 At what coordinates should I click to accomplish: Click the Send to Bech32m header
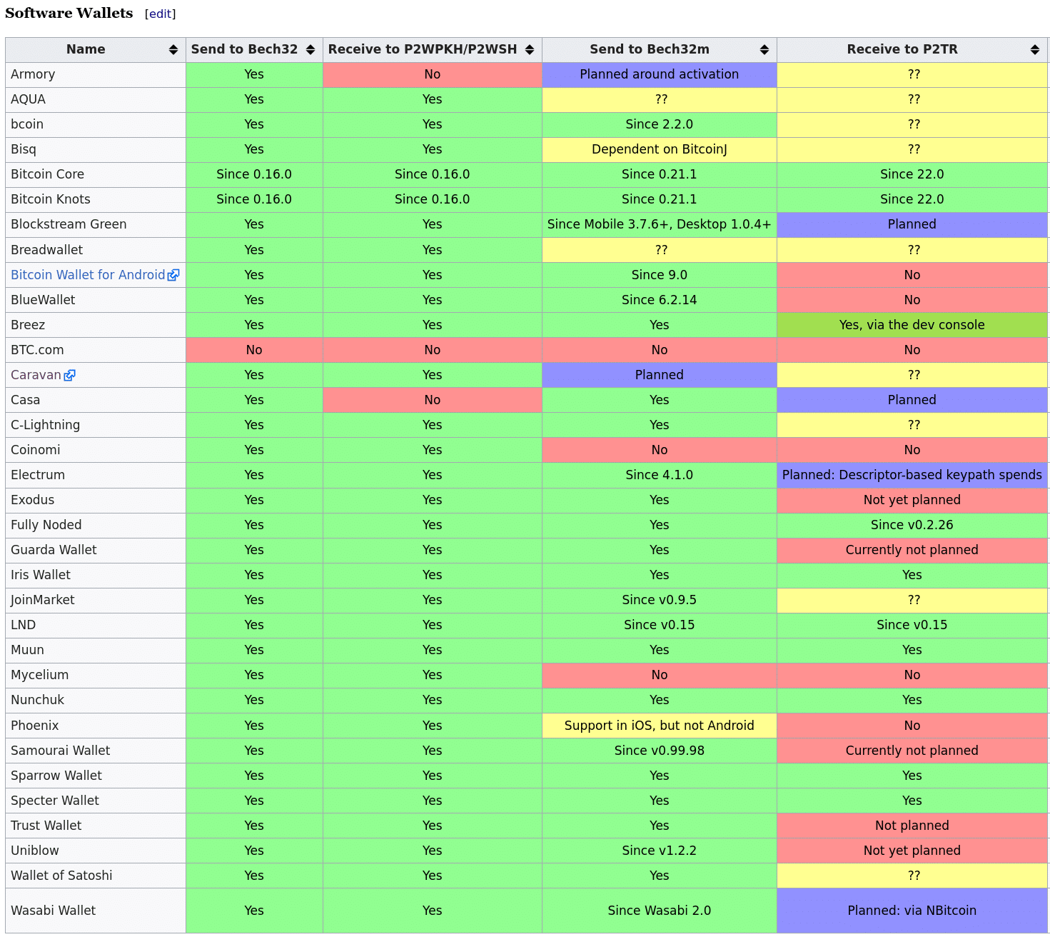660,49
